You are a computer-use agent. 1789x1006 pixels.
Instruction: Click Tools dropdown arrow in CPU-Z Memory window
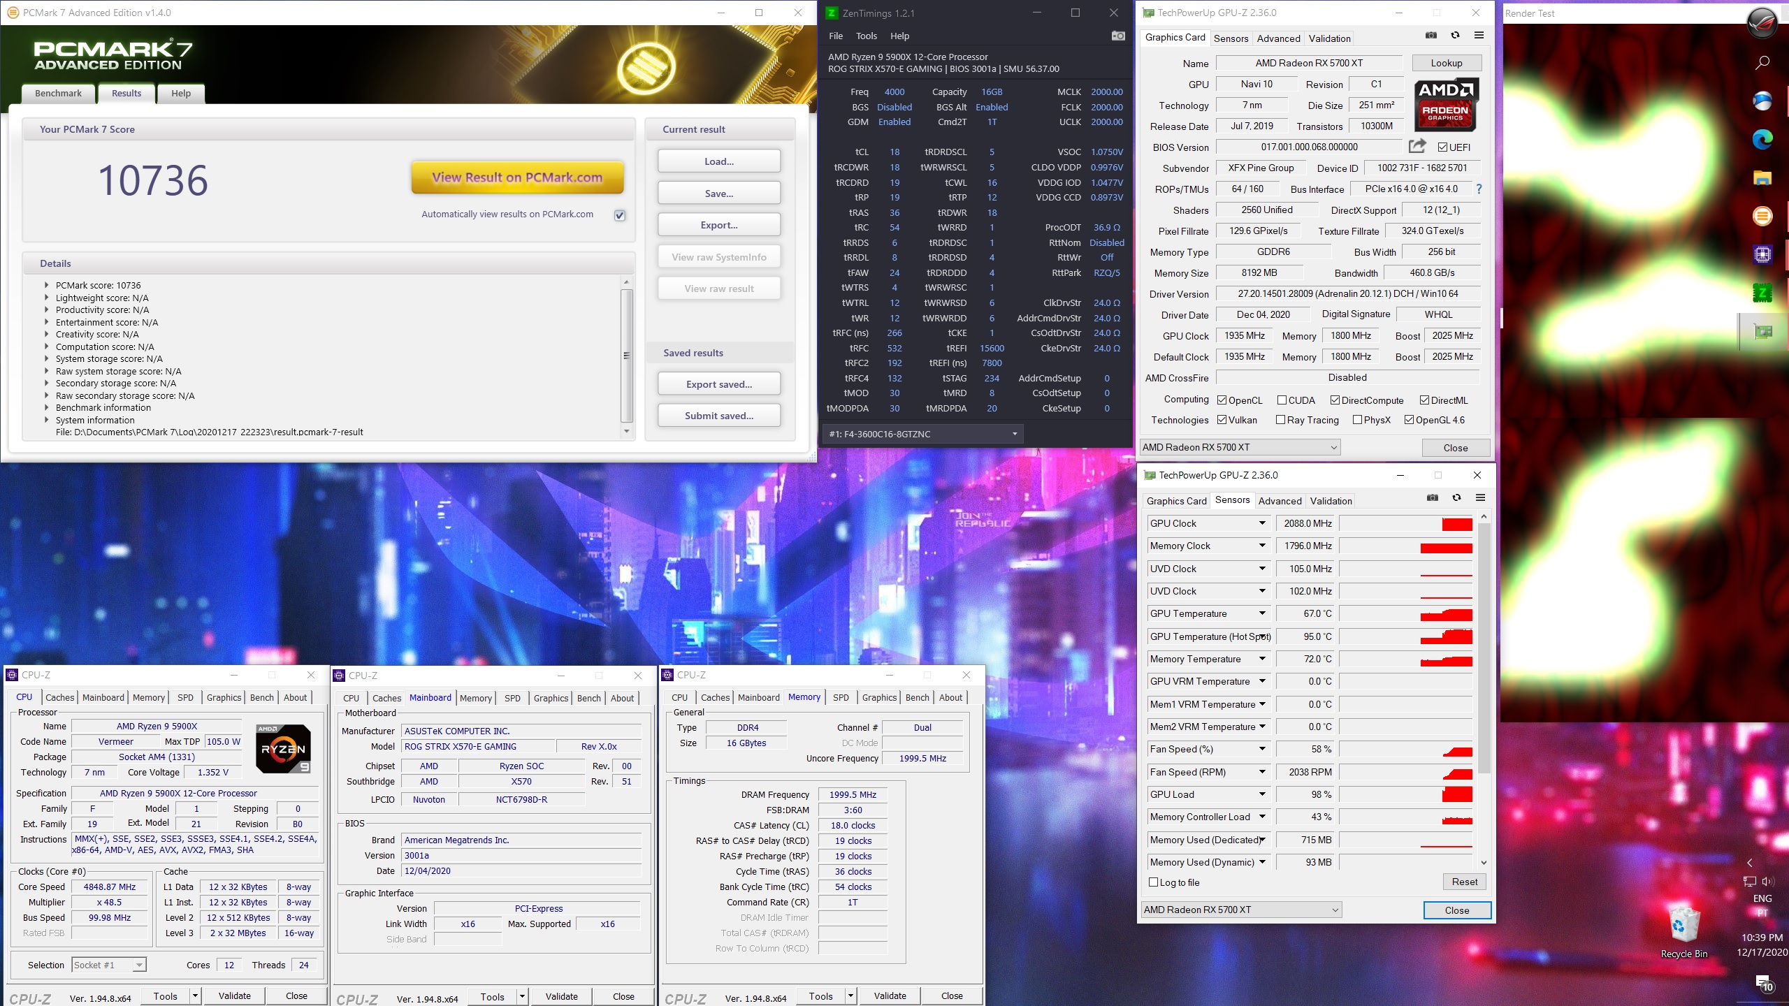[850, 996]
